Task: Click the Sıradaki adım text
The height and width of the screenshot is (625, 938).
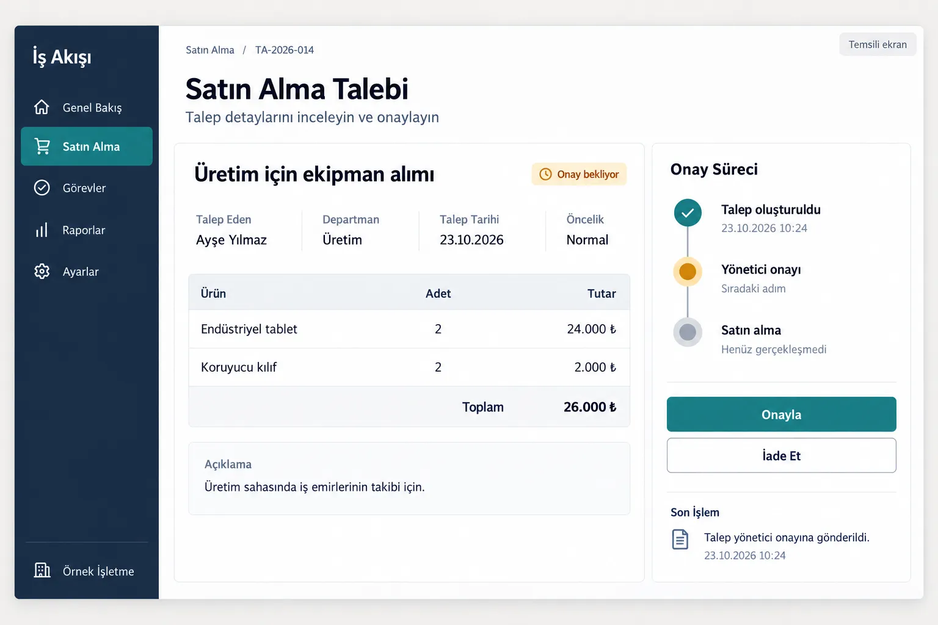Action: [x=754, y=289]
